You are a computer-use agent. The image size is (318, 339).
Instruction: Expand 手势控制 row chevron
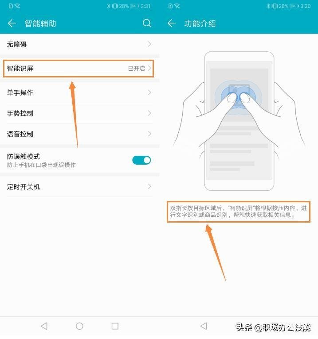[149, 113]
